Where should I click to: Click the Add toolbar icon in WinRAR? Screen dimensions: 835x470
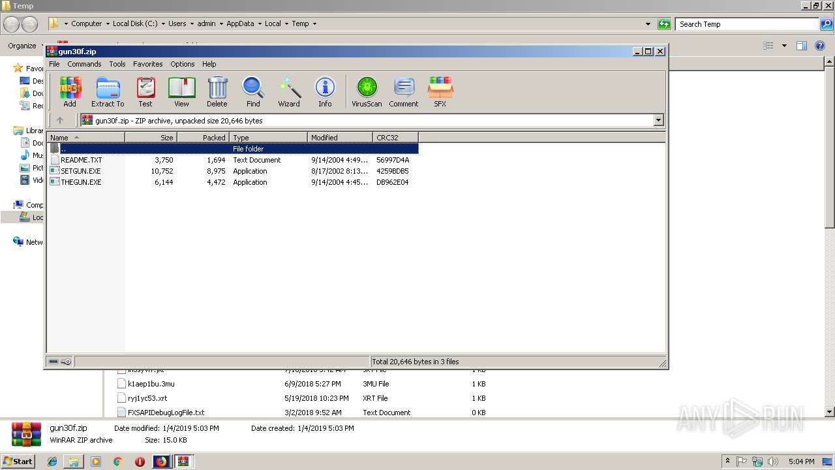[x=70, y=91]
